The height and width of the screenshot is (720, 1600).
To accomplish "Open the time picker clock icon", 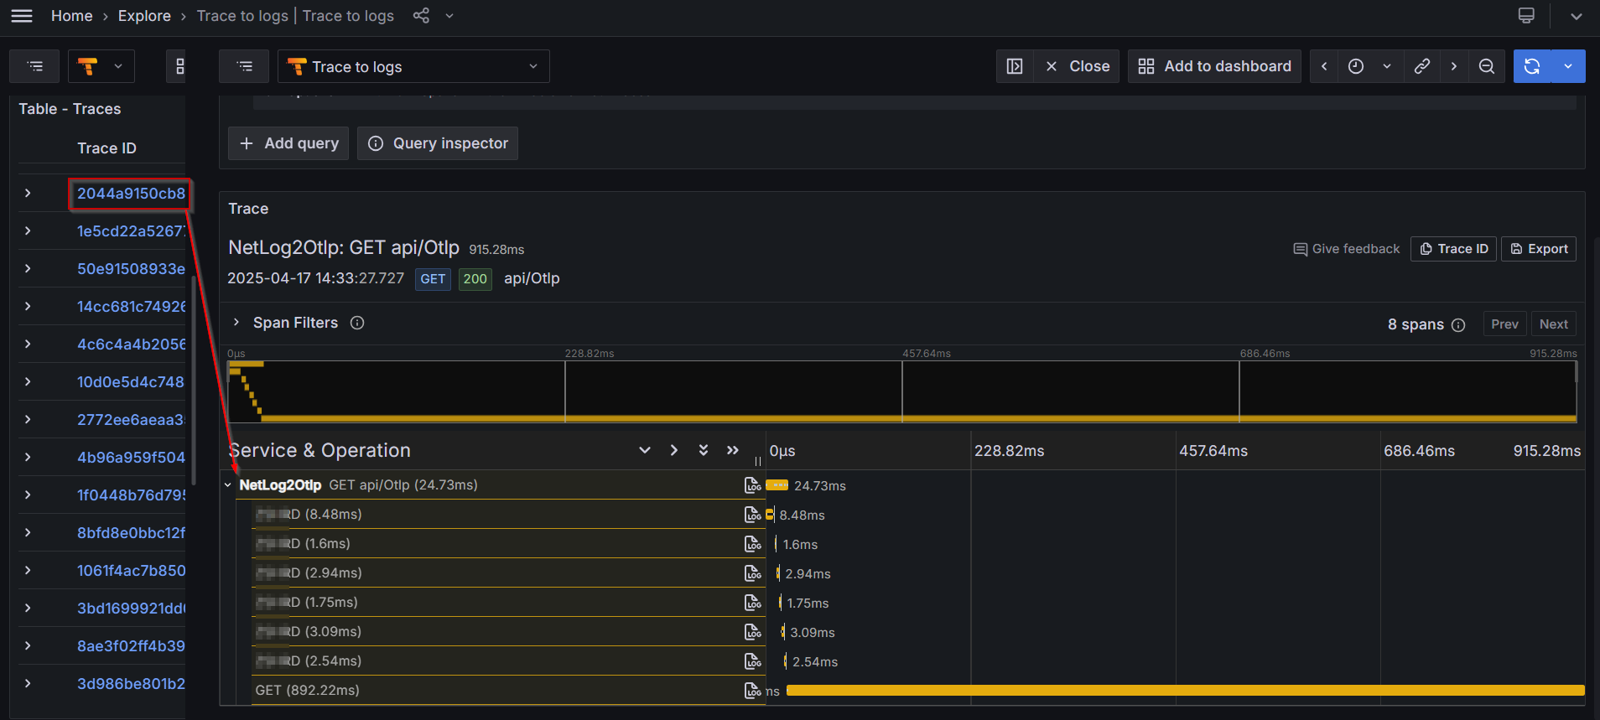I will 1356,66.
